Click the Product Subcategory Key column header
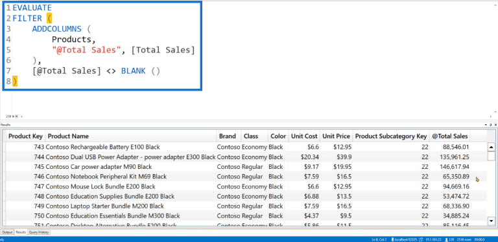This screenshot has width=498, height=242. [x=391, y=136]
